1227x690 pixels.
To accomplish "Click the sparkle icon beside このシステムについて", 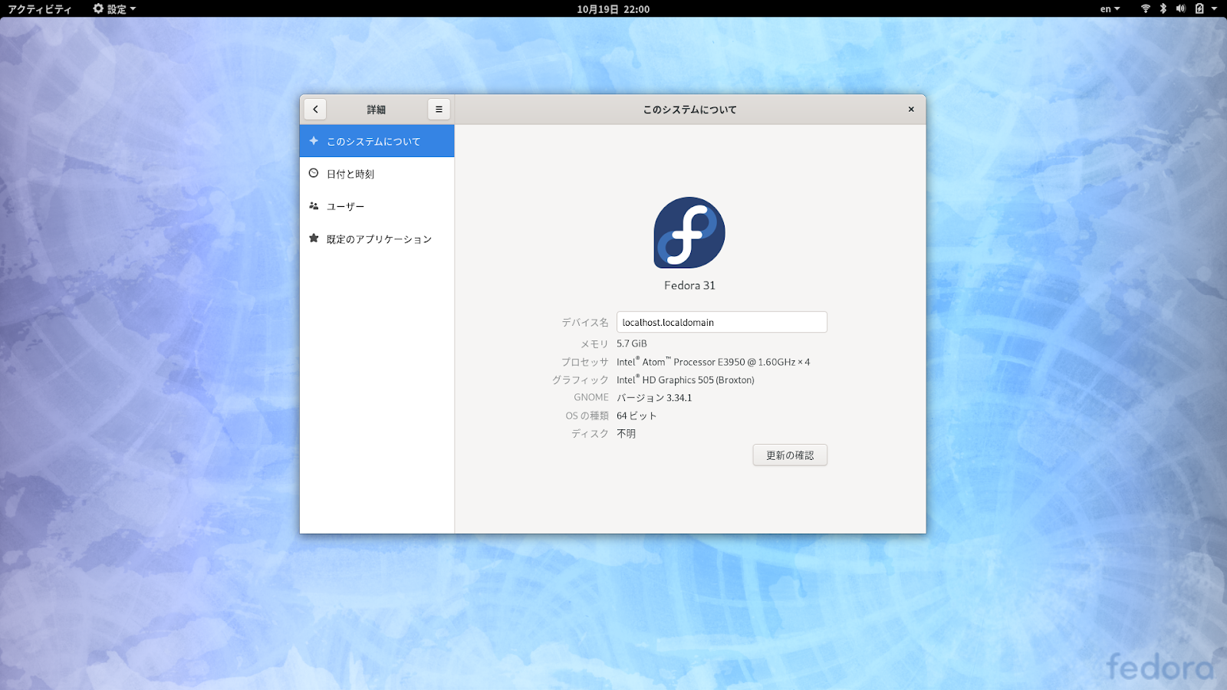I will coord(314,141).
